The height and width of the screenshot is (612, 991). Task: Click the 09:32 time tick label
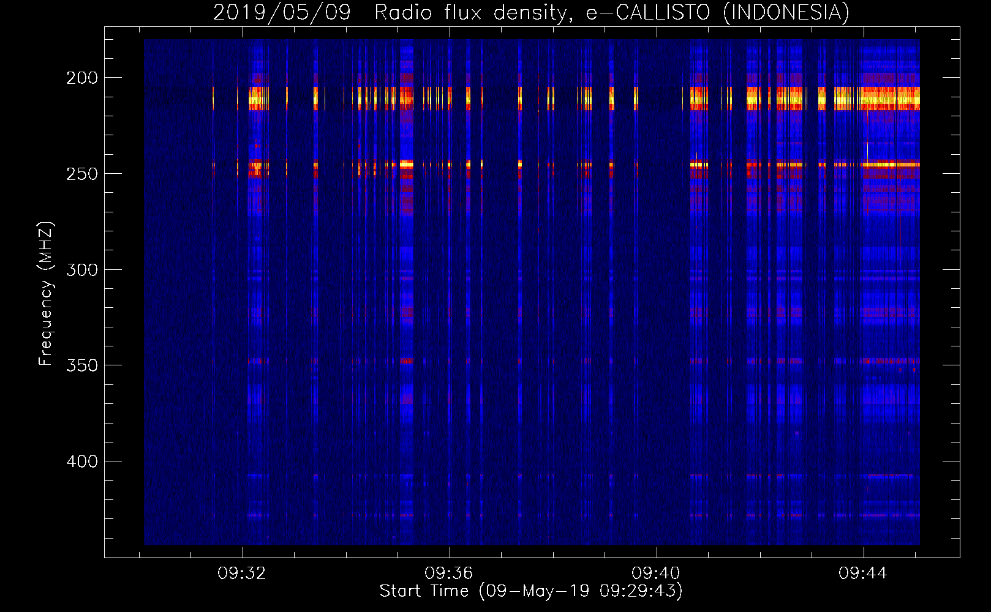242,573
